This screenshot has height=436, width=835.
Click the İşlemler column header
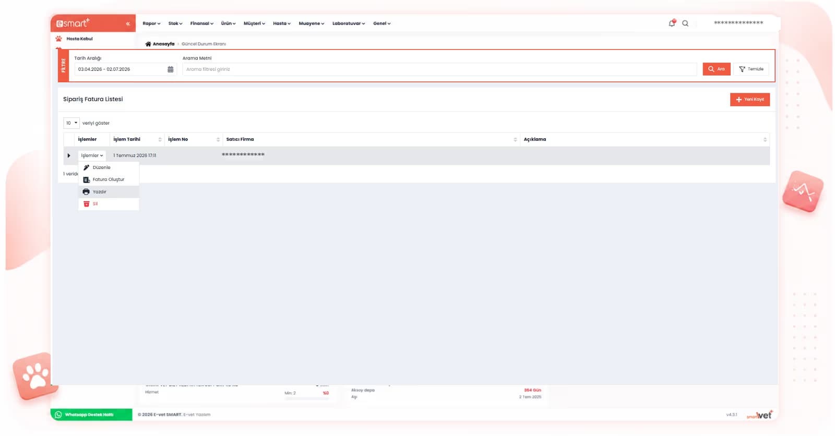[x=87, y=139]
